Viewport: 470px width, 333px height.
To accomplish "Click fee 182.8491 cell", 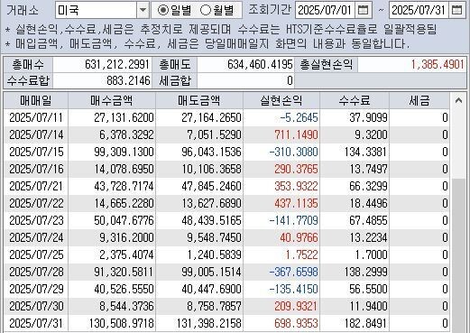I will 355,323.
